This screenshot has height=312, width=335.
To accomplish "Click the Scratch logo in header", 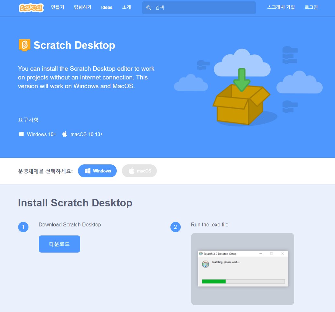I will [31, 8].
